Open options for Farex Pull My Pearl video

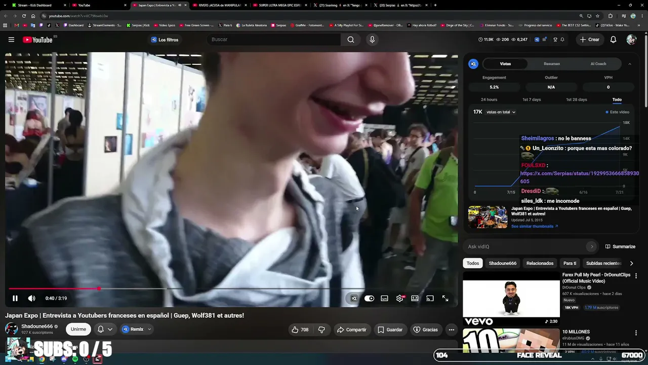tap(636, 276)
